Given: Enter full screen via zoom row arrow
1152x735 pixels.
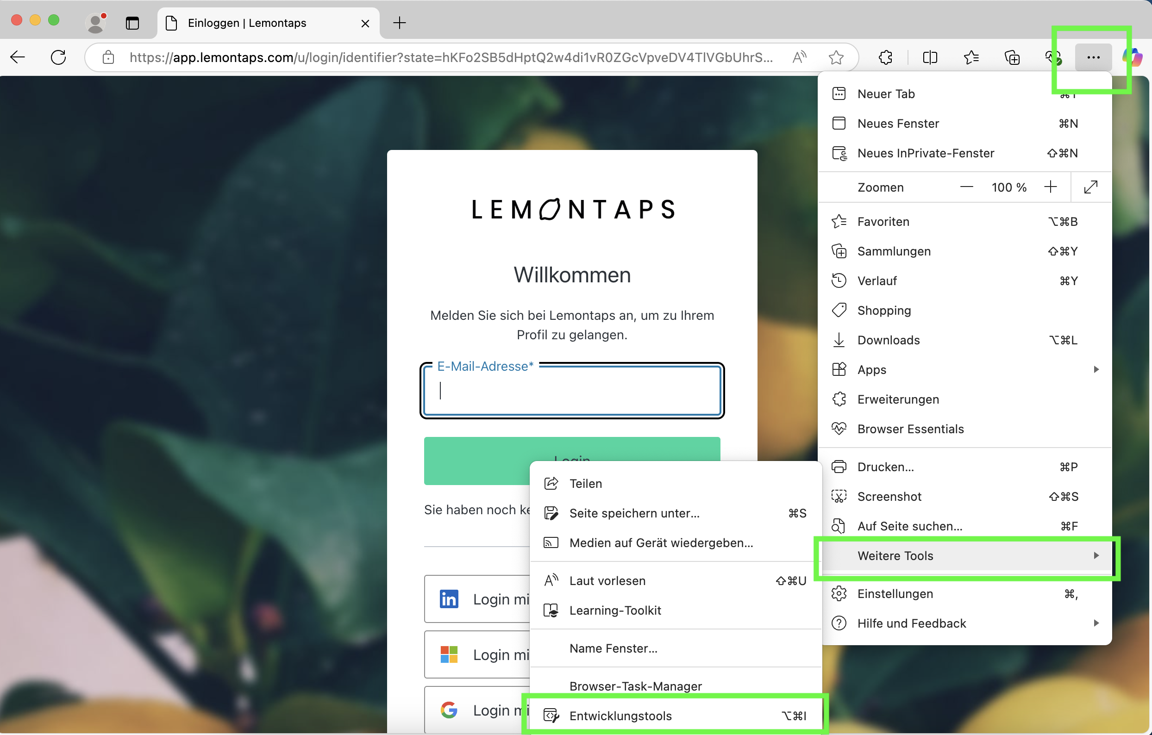Looking at the screenshot, I should click(1090, 187).
